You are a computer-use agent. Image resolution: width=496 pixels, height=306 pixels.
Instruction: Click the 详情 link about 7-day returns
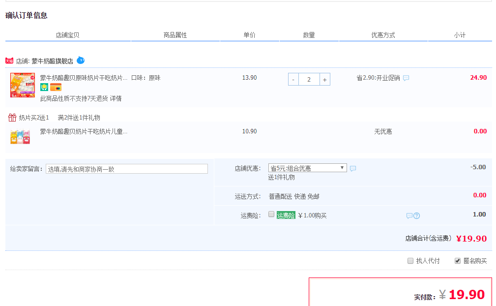[116, 99]
